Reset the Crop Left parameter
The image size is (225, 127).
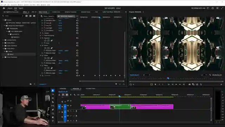pyautogui.click(x=77, y=23)
